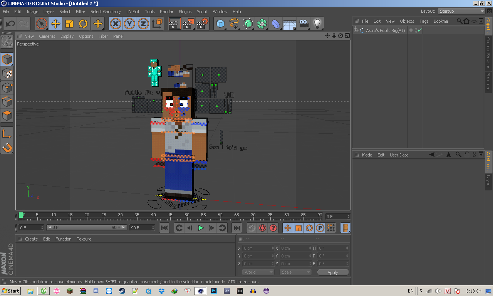The height and width of the screenshot is (296, 493).
Task: Open the Layout Startup dropdown
Action: point(461,11)
